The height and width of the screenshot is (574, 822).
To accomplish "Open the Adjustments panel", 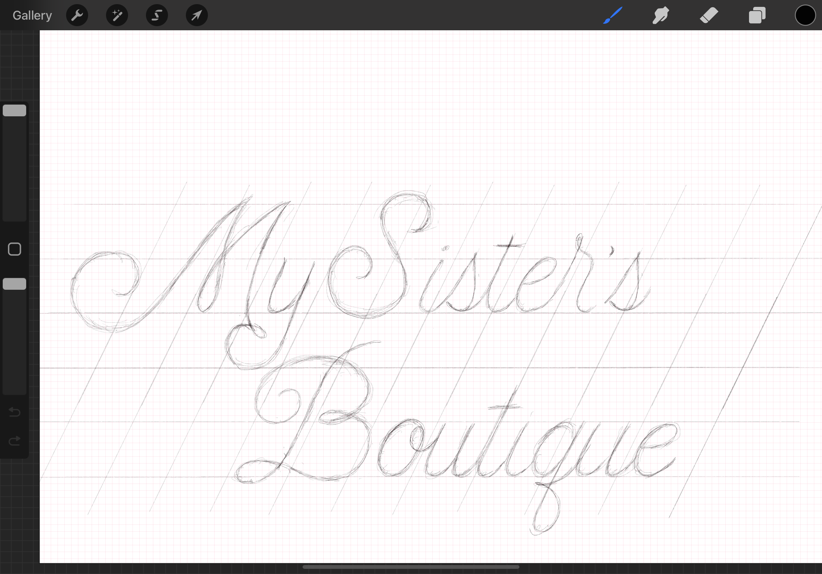I will coord(117,15).
